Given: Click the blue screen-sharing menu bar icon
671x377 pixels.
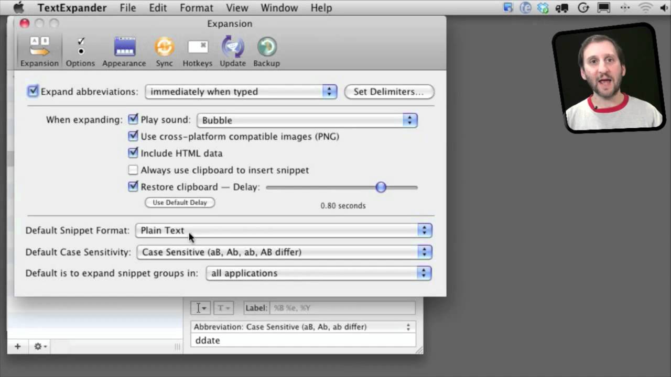Looking at the screenshot, I should (x=507, y=8).
